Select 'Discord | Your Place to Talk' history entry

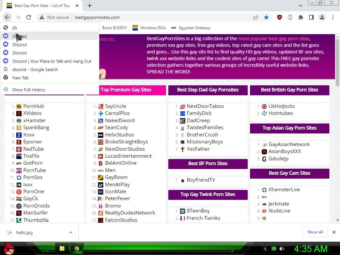click(50, 61)
